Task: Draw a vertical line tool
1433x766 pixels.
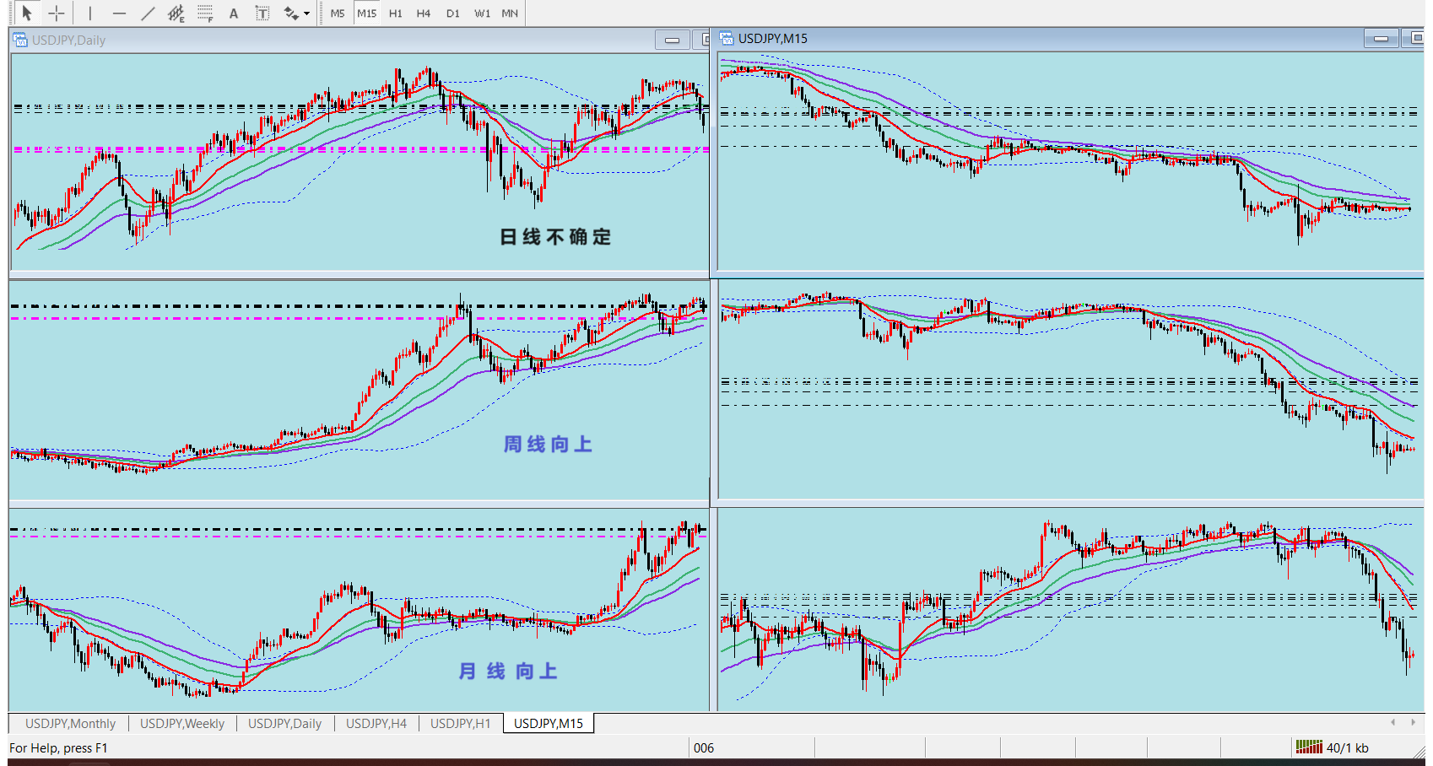Action: pyautogui.click(x=90, y=13)
